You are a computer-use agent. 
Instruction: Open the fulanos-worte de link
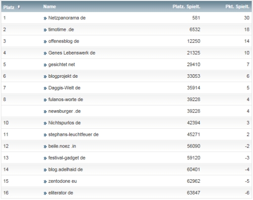pos(66,99)
